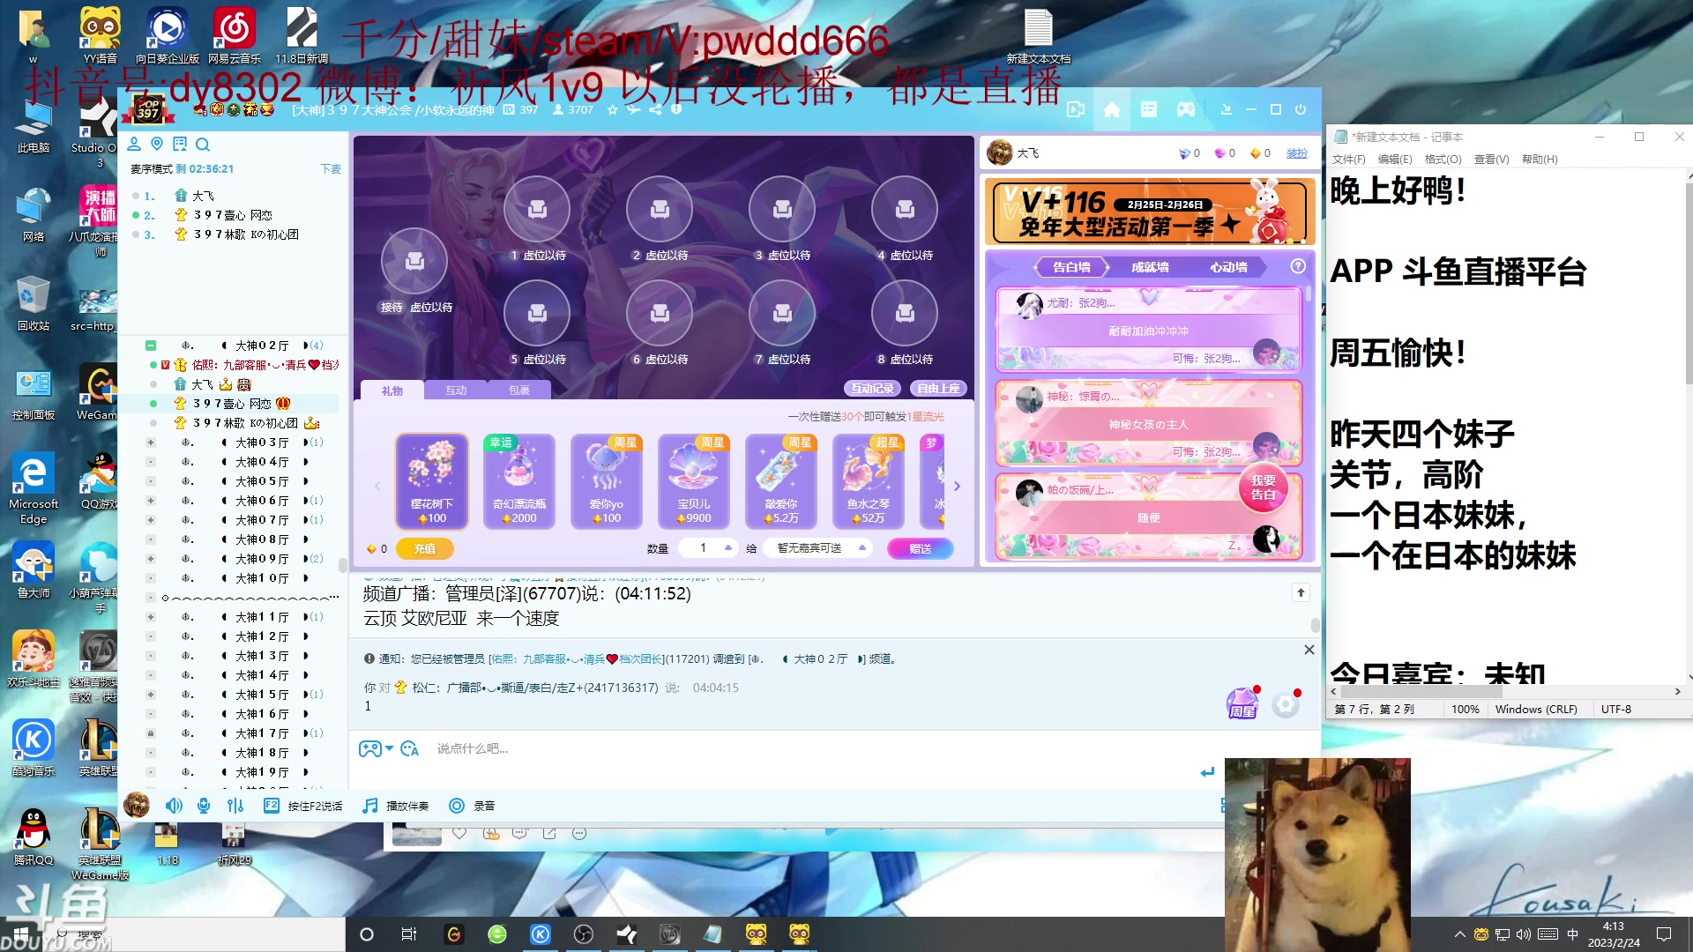
Task: Favorite the channel with star icon
Action: [x=612, y=110]
